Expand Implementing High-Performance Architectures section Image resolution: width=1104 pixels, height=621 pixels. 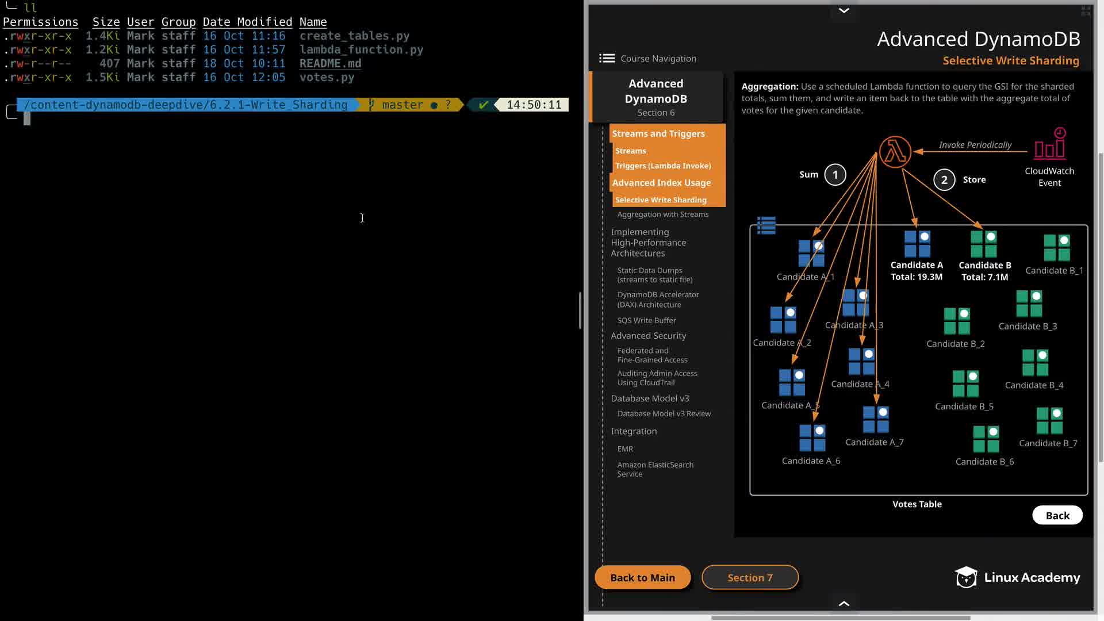648,242
